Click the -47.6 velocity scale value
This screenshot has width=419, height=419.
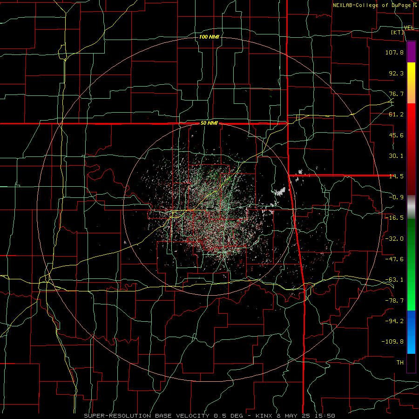394,259
